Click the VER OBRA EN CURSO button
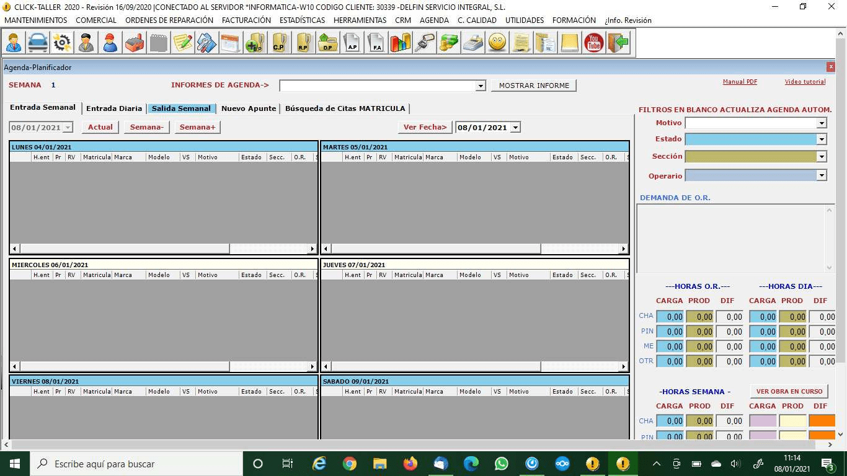 pos(789,392)
